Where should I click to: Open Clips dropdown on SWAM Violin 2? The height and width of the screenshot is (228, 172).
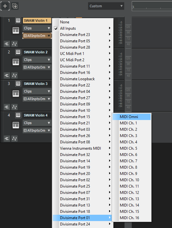(37, 60)
